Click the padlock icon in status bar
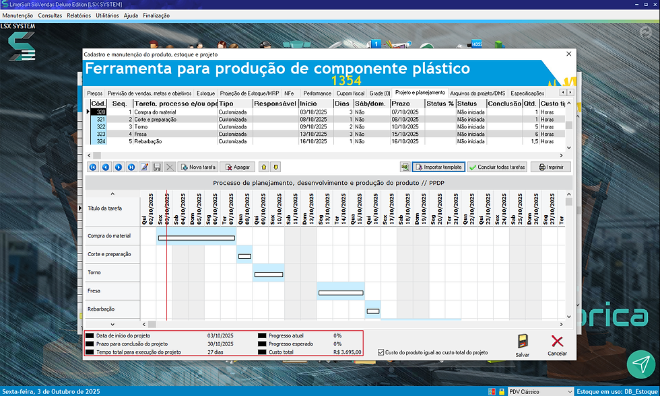The image size is (660, 396). (502, 391)
